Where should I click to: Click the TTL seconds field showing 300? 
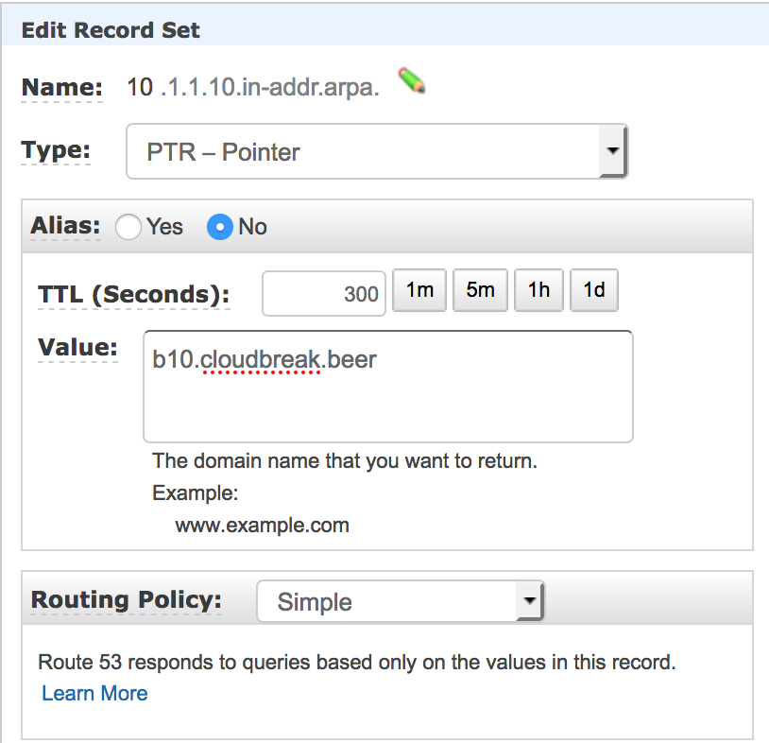tap(324, 293)
